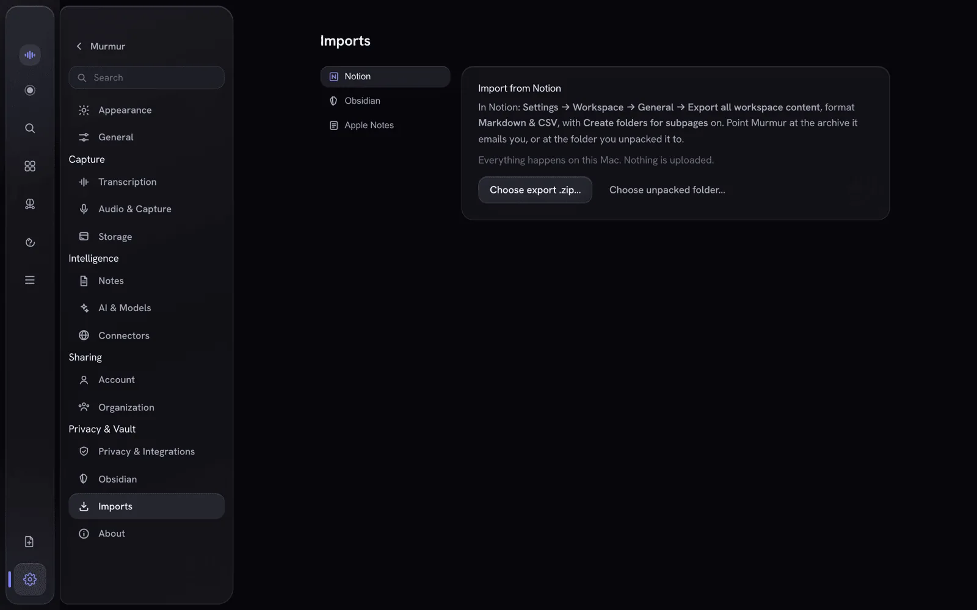Screen dimensions: 977x610
Task: Open Notes settings under Intelligence
Action: (x=147, y=281)
